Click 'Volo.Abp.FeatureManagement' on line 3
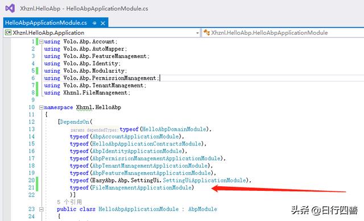The width and height of the screenshot is (364, 221). (x=105, y=56)
